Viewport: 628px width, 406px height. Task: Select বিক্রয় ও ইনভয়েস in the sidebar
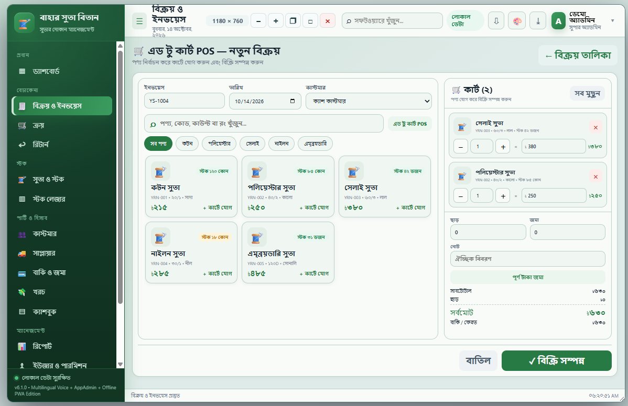click(x=62, y=106)
